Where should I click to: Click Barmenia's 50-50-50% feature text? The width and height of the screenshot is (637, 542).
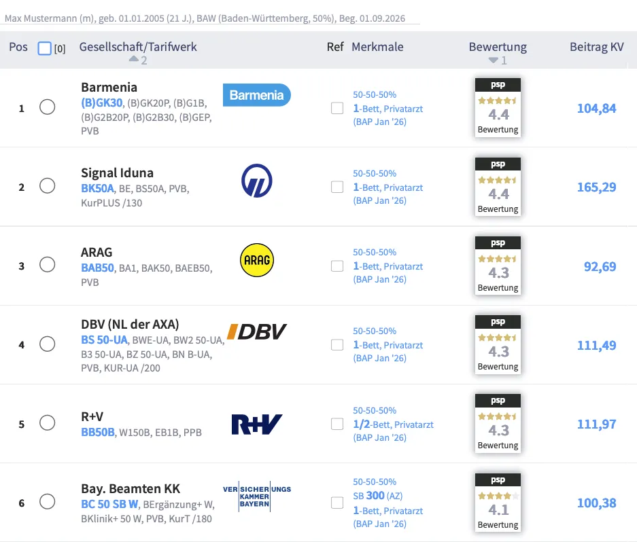375,94
